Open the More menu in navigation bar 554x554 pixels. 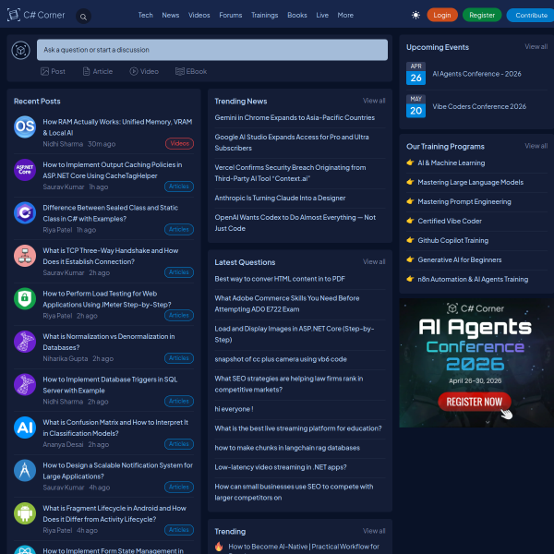[x=345, y=15]
